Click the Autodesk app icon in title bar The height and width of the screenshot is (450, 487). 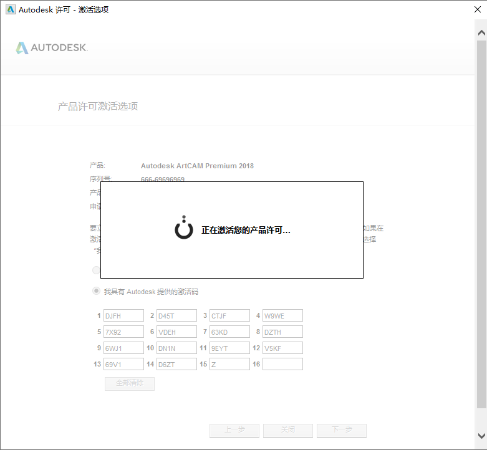click(x=10, y=10)
